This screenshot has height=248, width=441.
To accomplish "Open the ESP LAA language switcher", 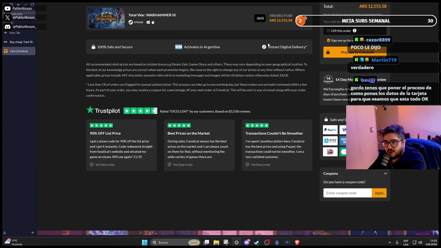I will point(406,242).
